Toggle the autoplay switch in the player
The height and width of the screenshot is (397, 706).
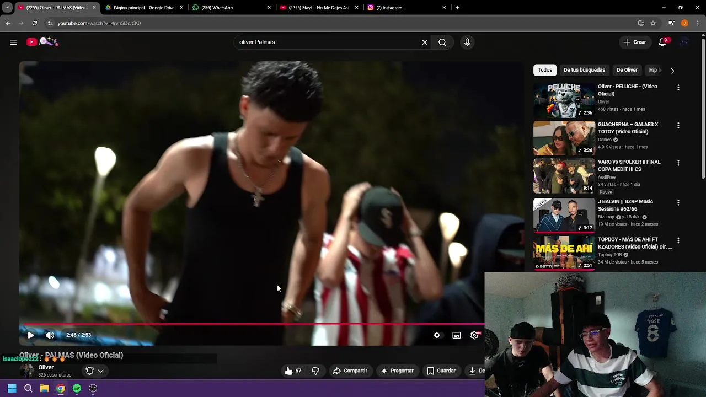click(x=437, y=335)
